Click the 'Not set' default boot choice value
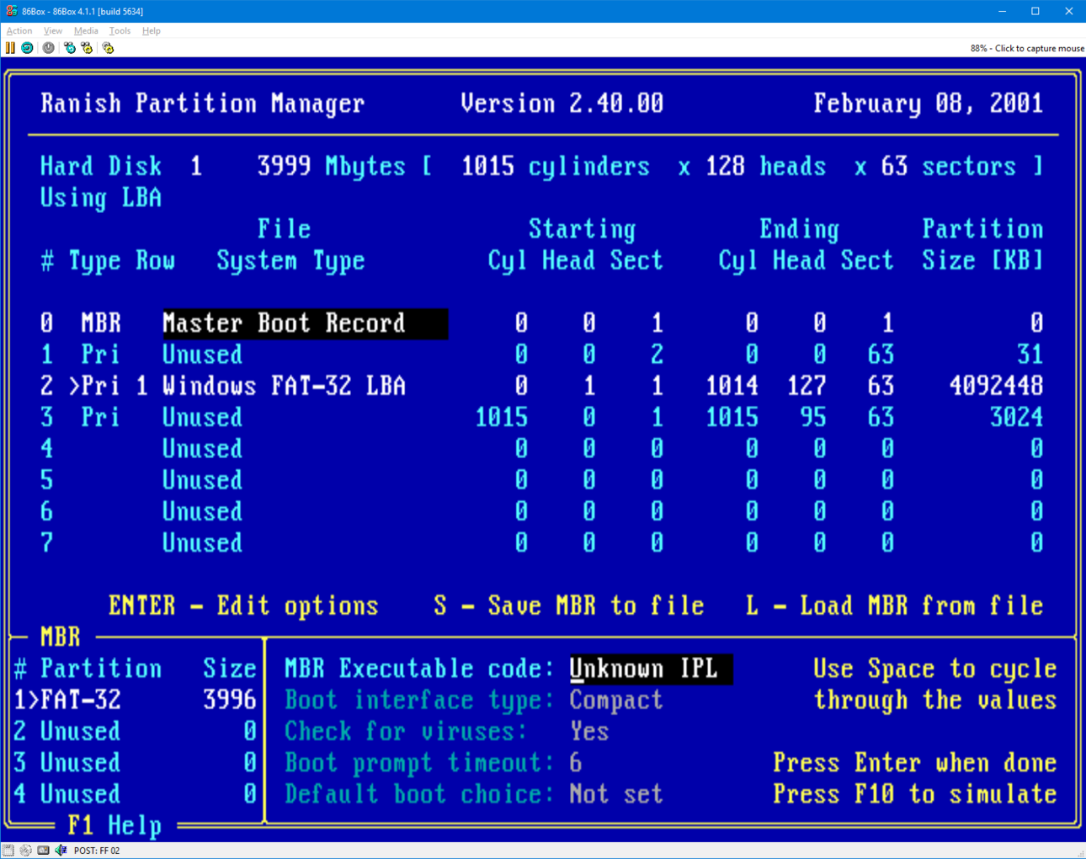1086x859 pixels. click(x=616, y=795)
